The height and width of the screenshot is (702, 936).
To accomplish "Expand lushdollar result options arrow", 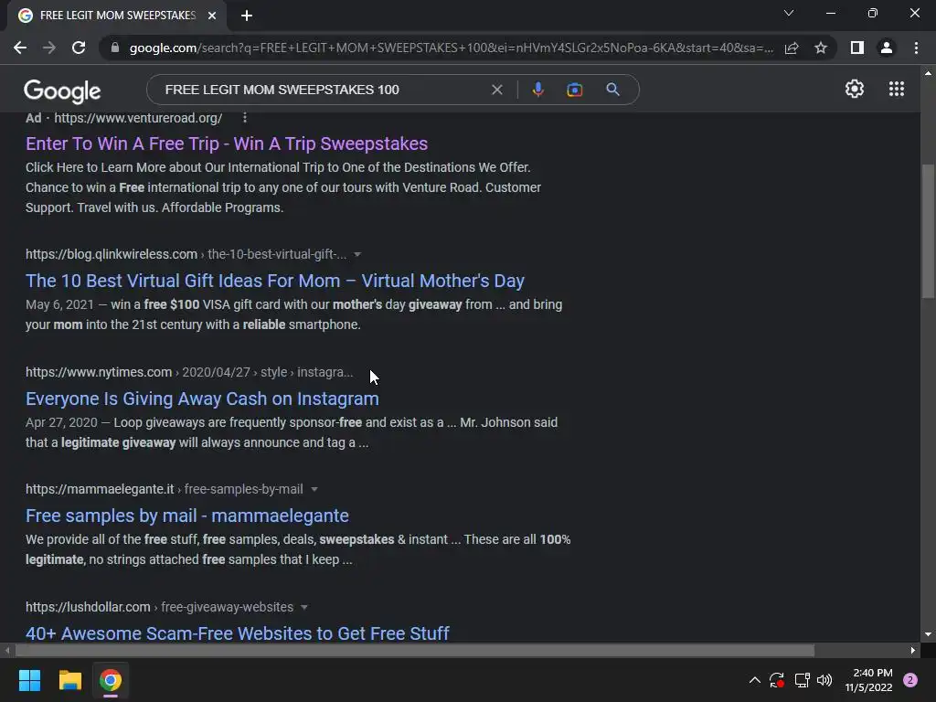I will 303,607.
